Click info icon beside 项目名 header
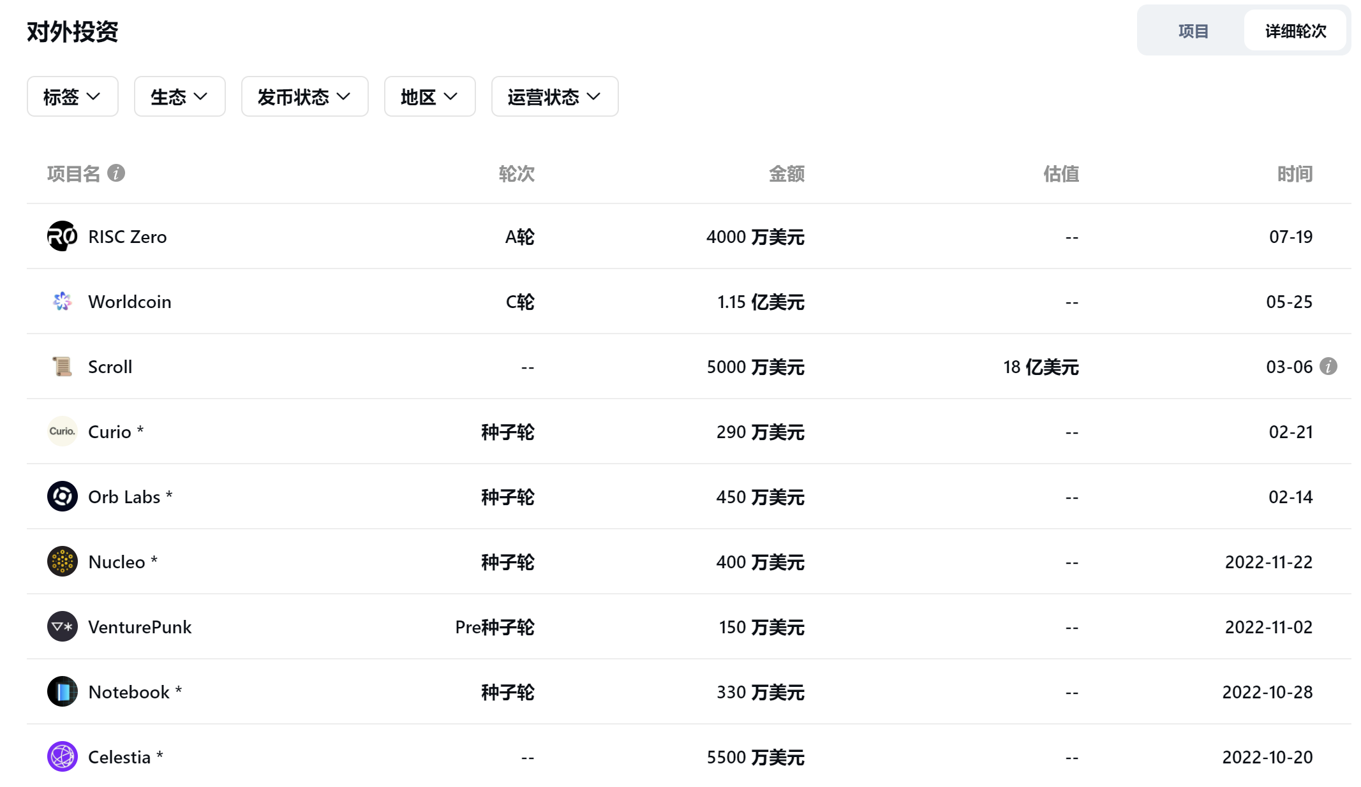 pyautogui.click(x=116, y=173)
